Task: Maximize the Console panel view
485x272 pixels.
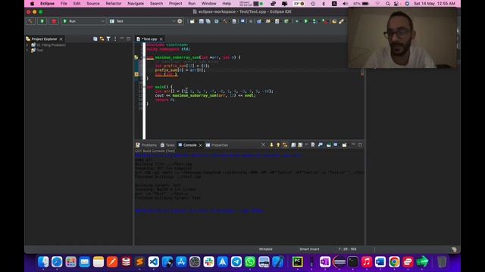Action: 360,144
